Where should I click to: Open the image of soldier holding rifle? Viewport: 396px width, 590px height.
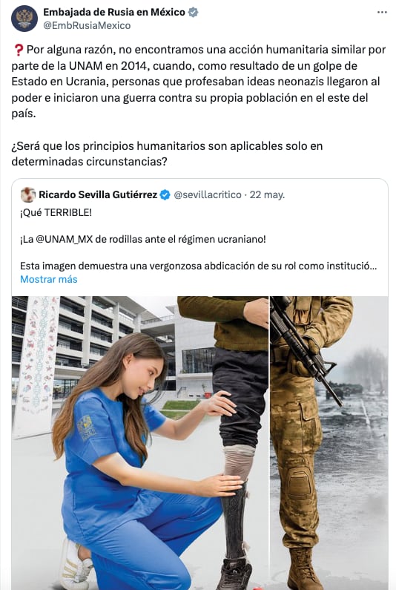(x=329, y=443)
